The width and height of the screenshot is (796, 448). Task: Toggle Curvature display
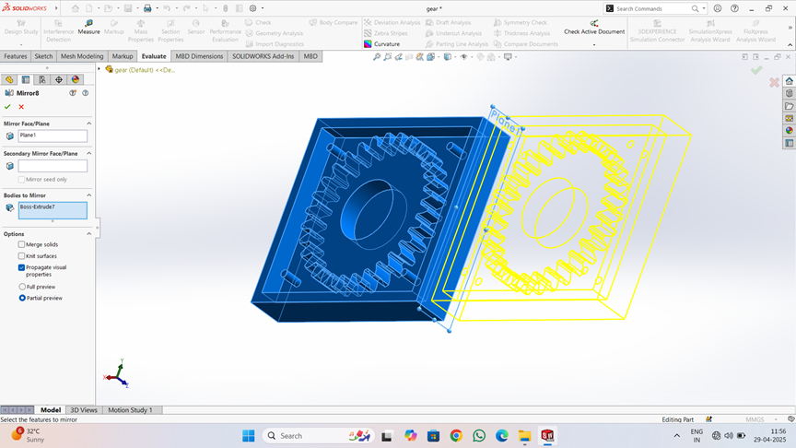[381, 44]
